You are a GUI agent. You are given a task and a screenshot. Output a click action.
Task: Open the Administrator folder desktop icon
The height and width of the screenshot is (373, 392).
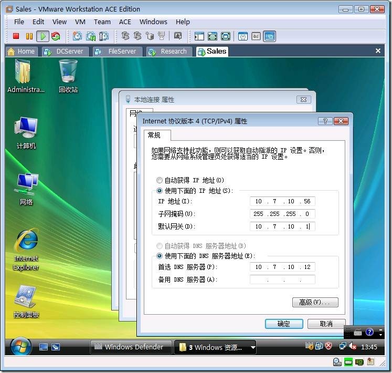coord(26,76)
